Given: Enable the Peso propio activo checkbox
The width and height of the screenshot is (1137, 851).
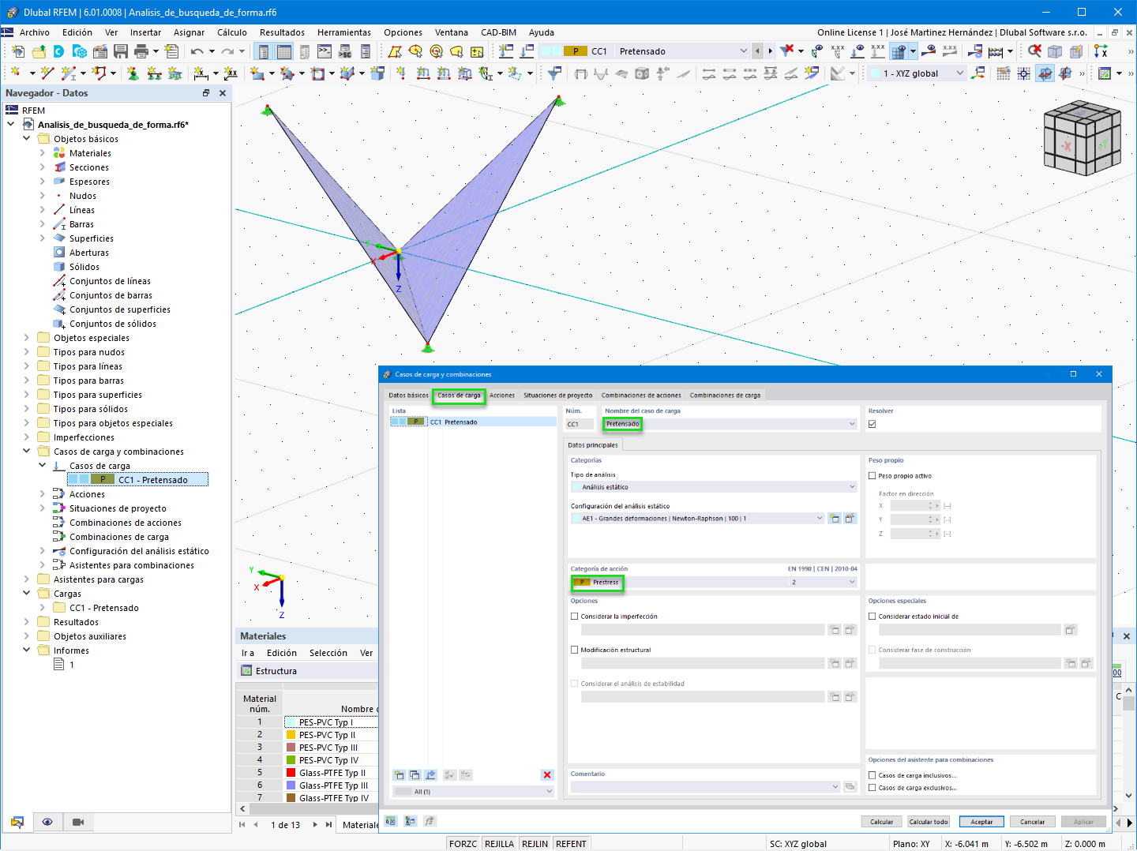Looking at the screenshot, I should [x=872, y=476].
